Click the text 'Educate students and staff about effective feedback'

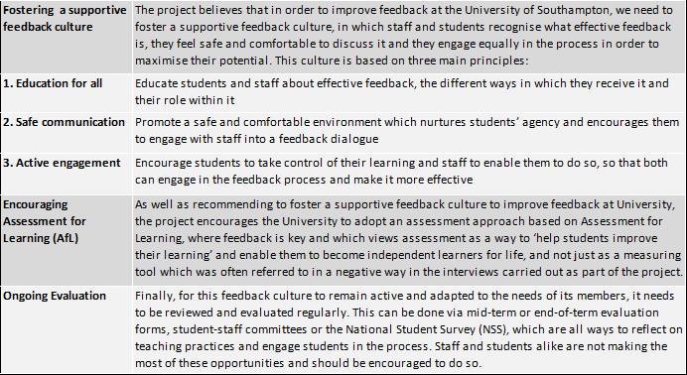click(x=274, y=83)
